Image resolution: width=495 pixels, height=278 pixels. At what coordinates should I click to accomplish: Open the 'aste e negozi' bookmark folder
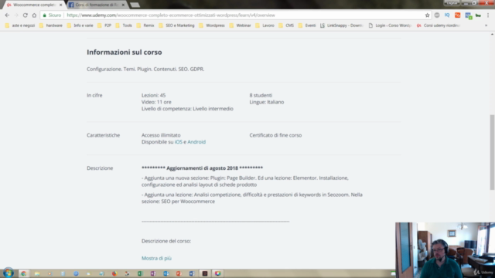coord(20,25)
